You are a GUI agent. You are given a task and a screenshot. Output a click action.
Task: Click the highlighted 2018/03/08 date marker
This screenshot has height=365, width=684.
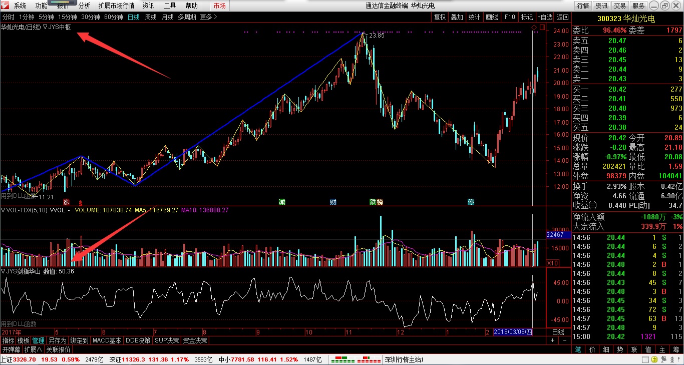click(x=513, y=332)
